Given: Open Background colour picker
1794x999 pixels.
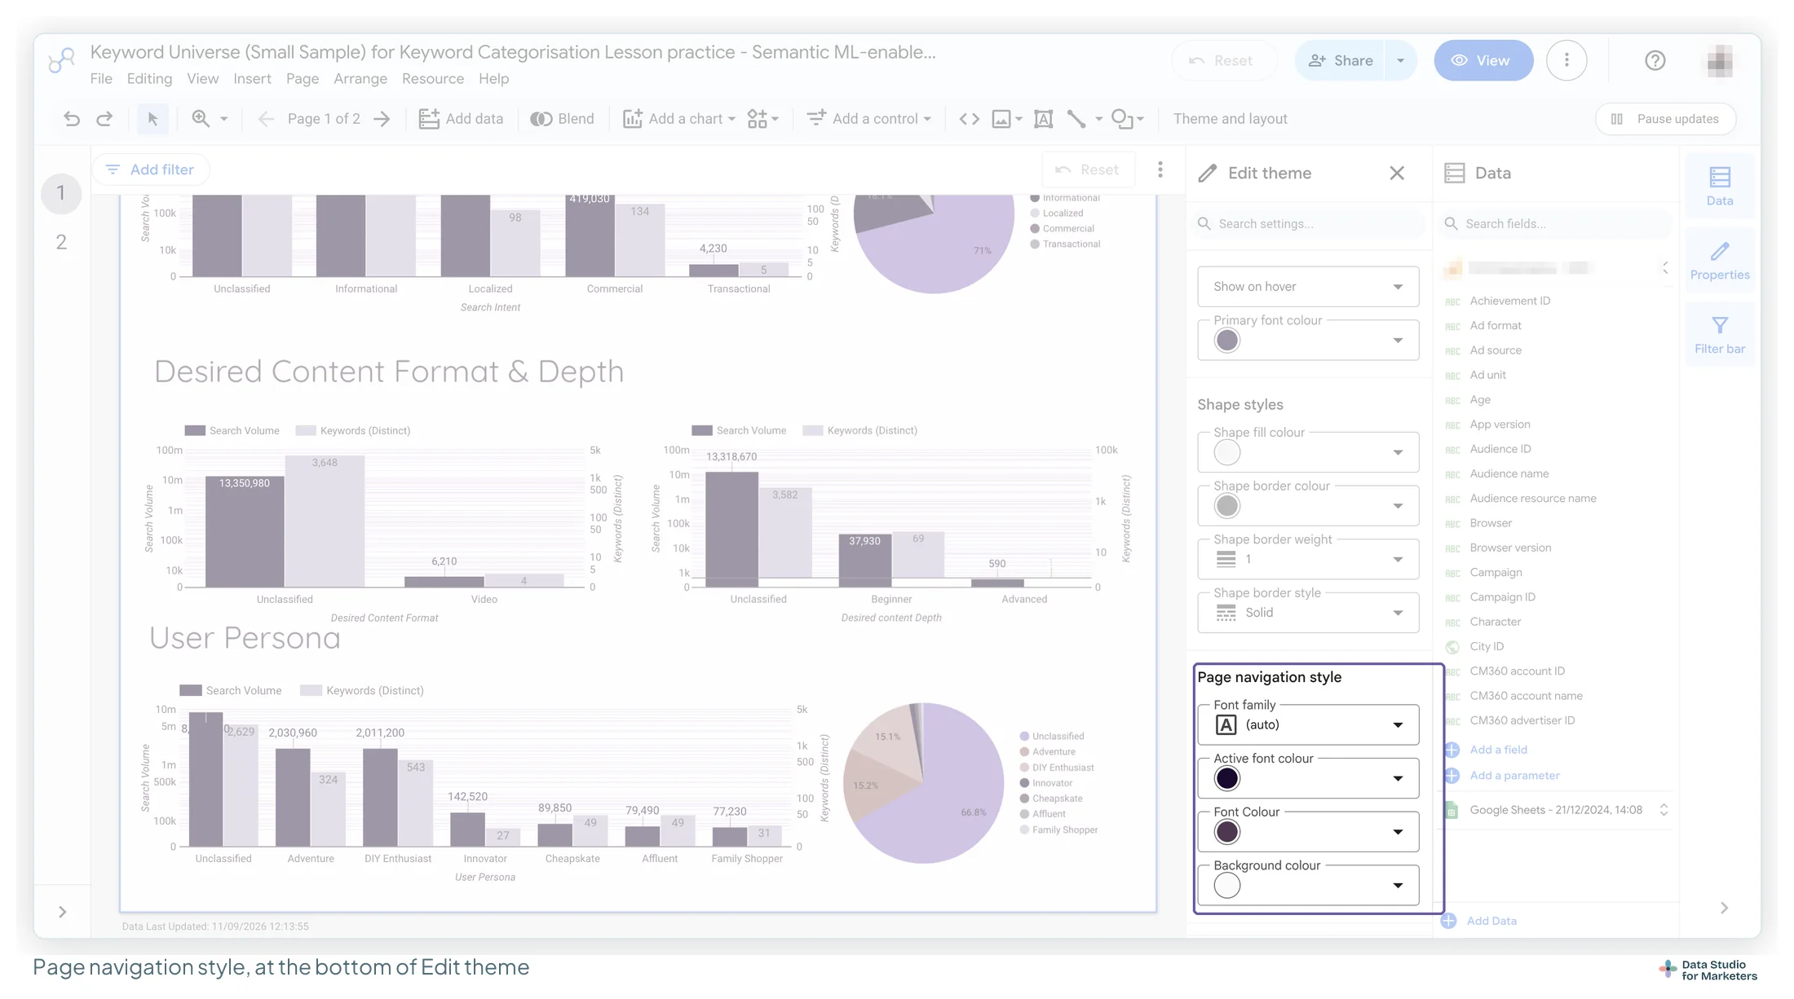Looking at the screenshot, I should (x=1308, y=886).
